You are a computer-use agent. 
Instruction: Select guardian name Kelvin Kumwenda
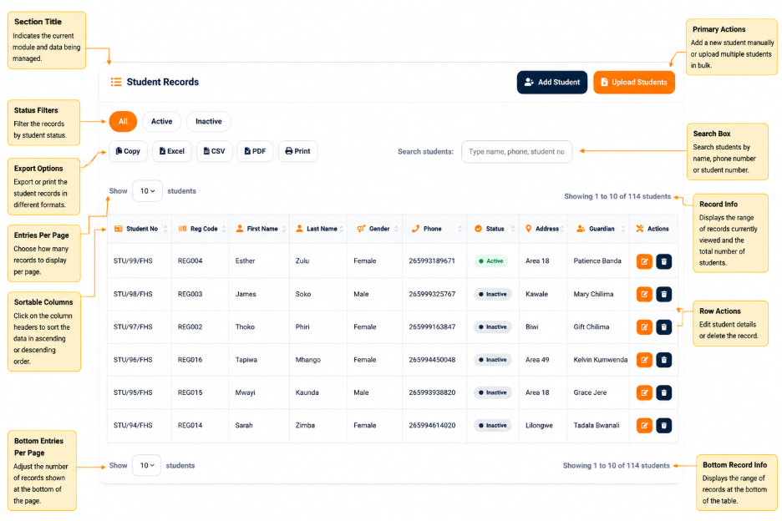tap(601, 360)
